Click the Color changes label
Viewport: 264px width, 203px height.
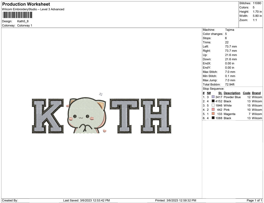coord(213,34)
